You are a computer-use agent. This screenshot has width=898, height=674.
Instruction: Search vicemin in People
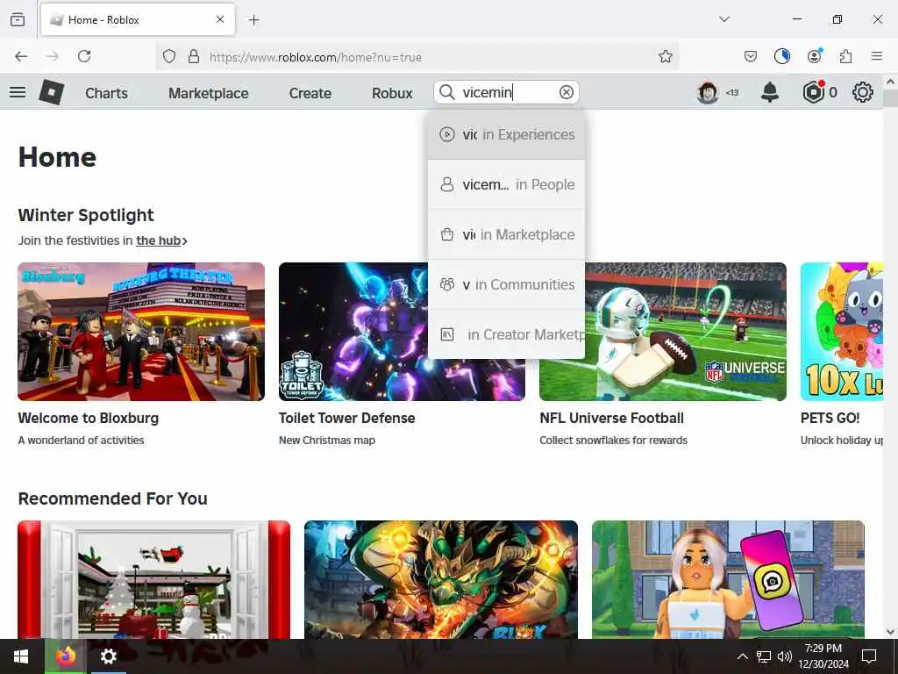pyautogui.click(x=506, y=184)
